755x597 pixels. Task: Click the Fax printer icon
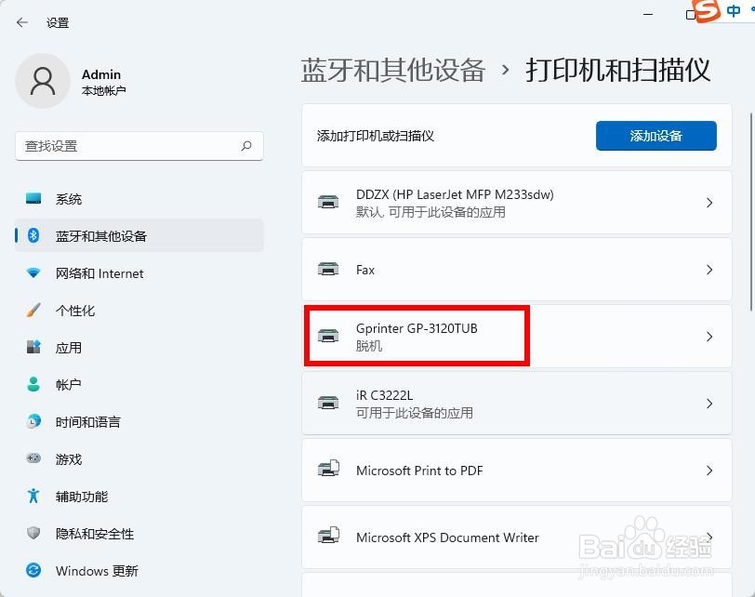pos(328,269)
